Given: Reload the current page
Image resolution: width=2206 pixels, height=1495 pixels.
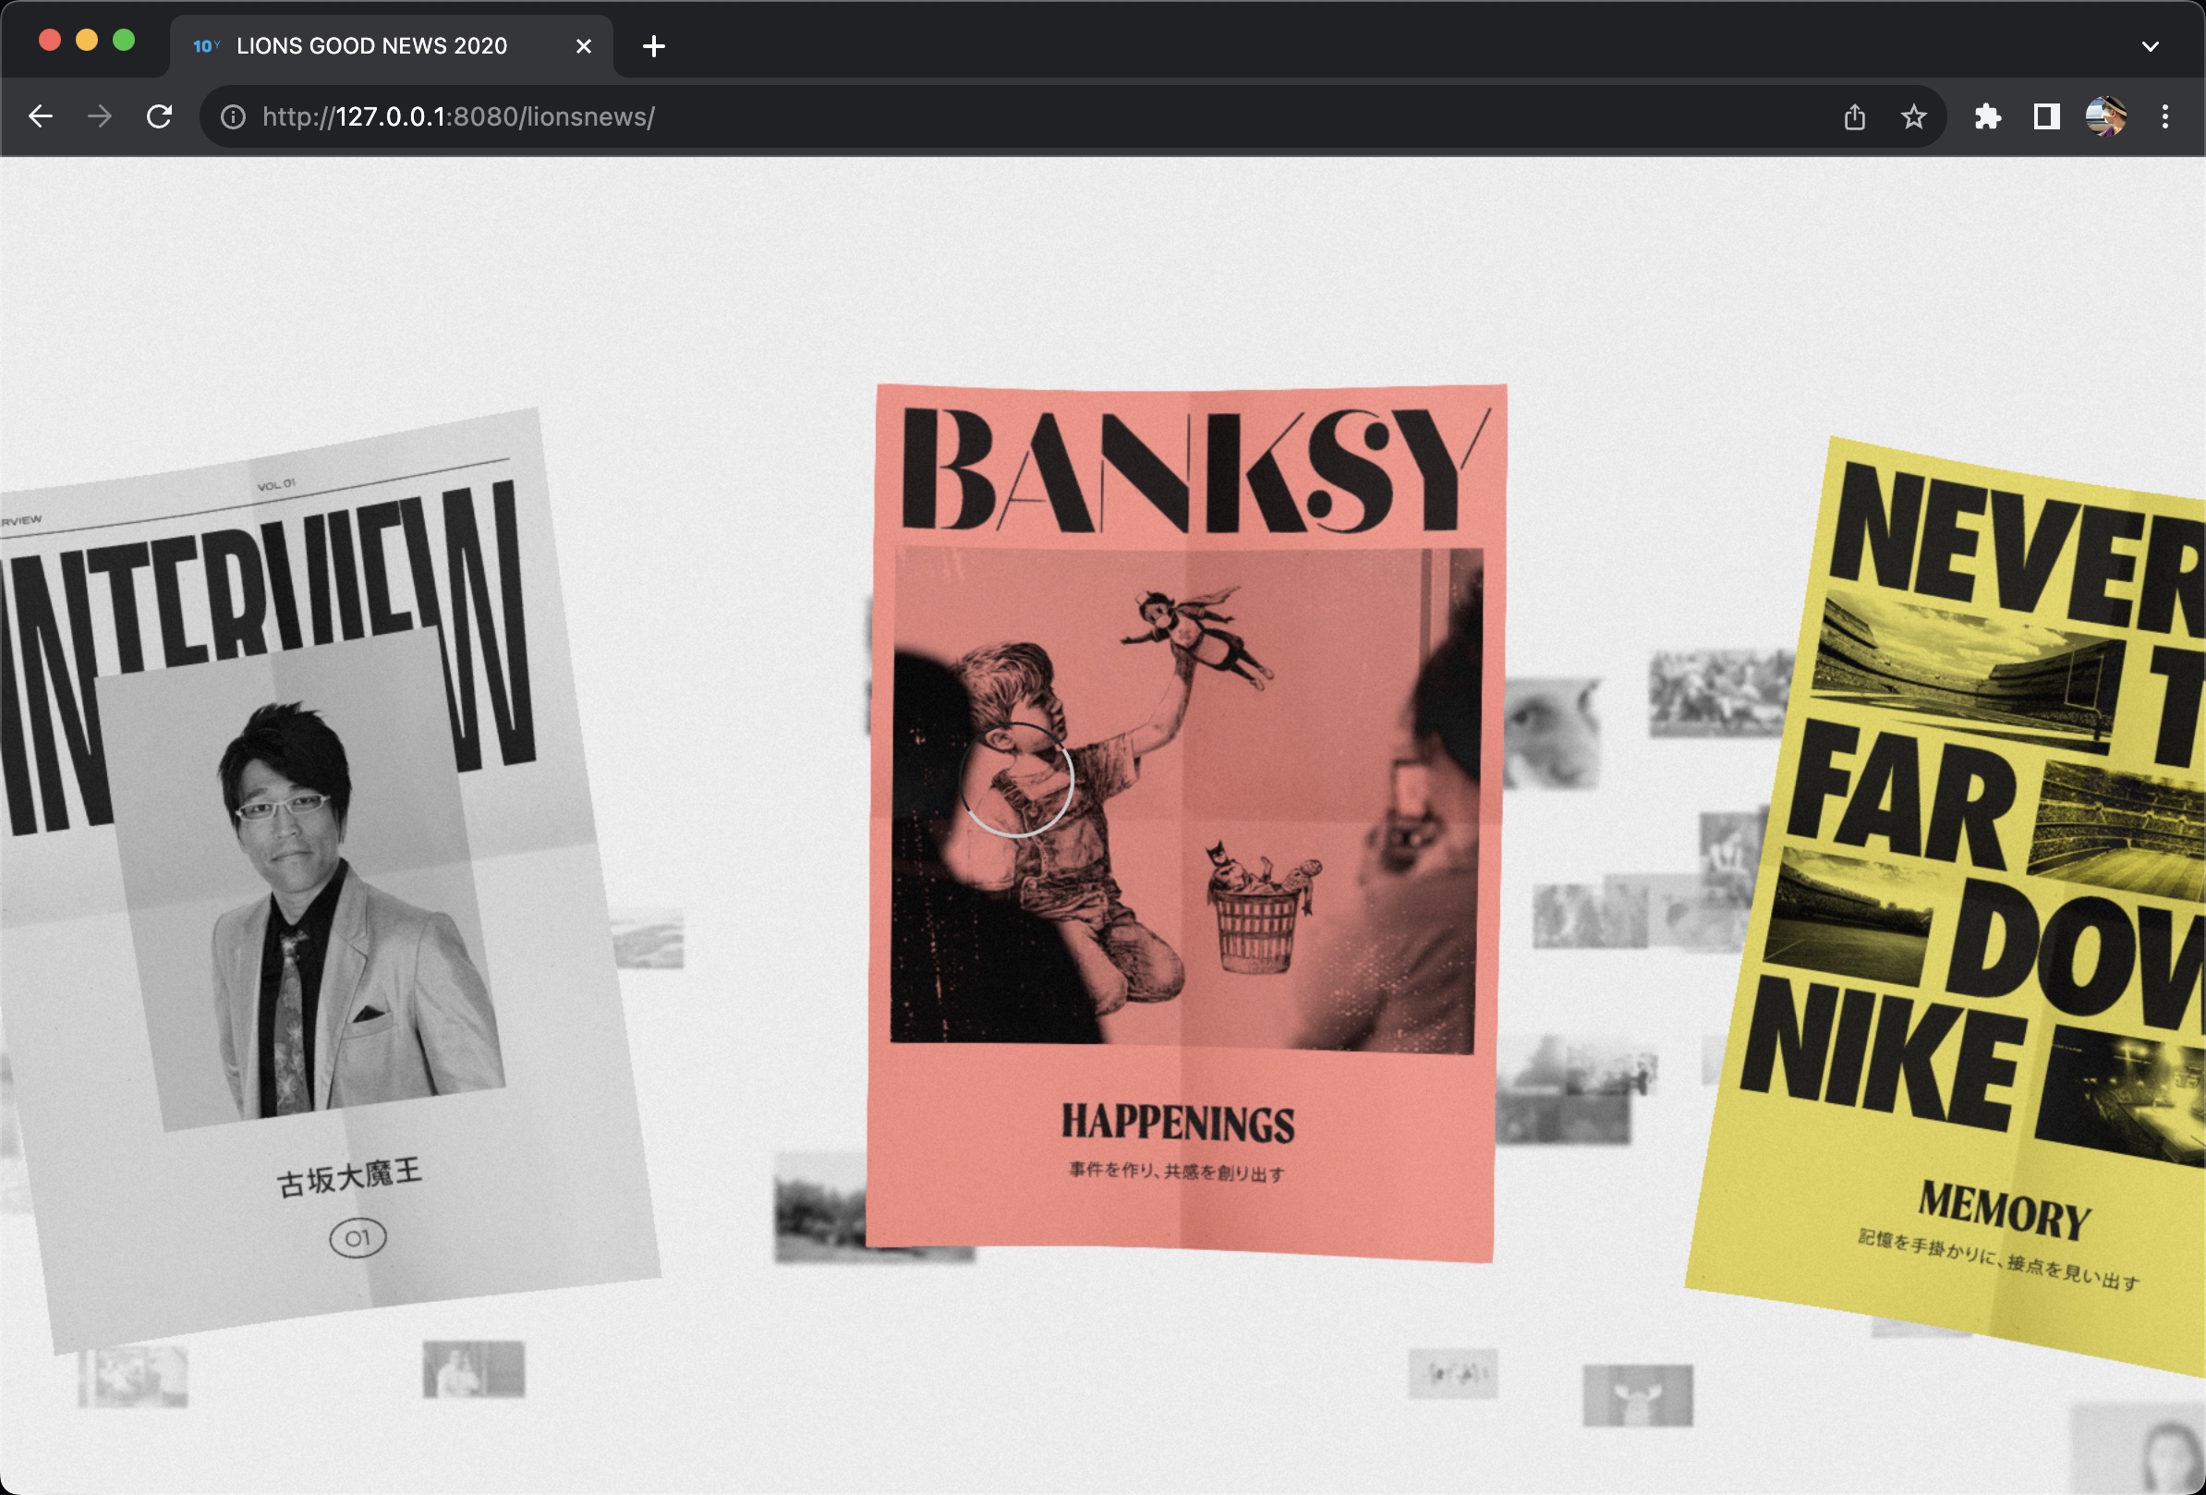Looking at the screenshot, I should [x=160, y=116].
